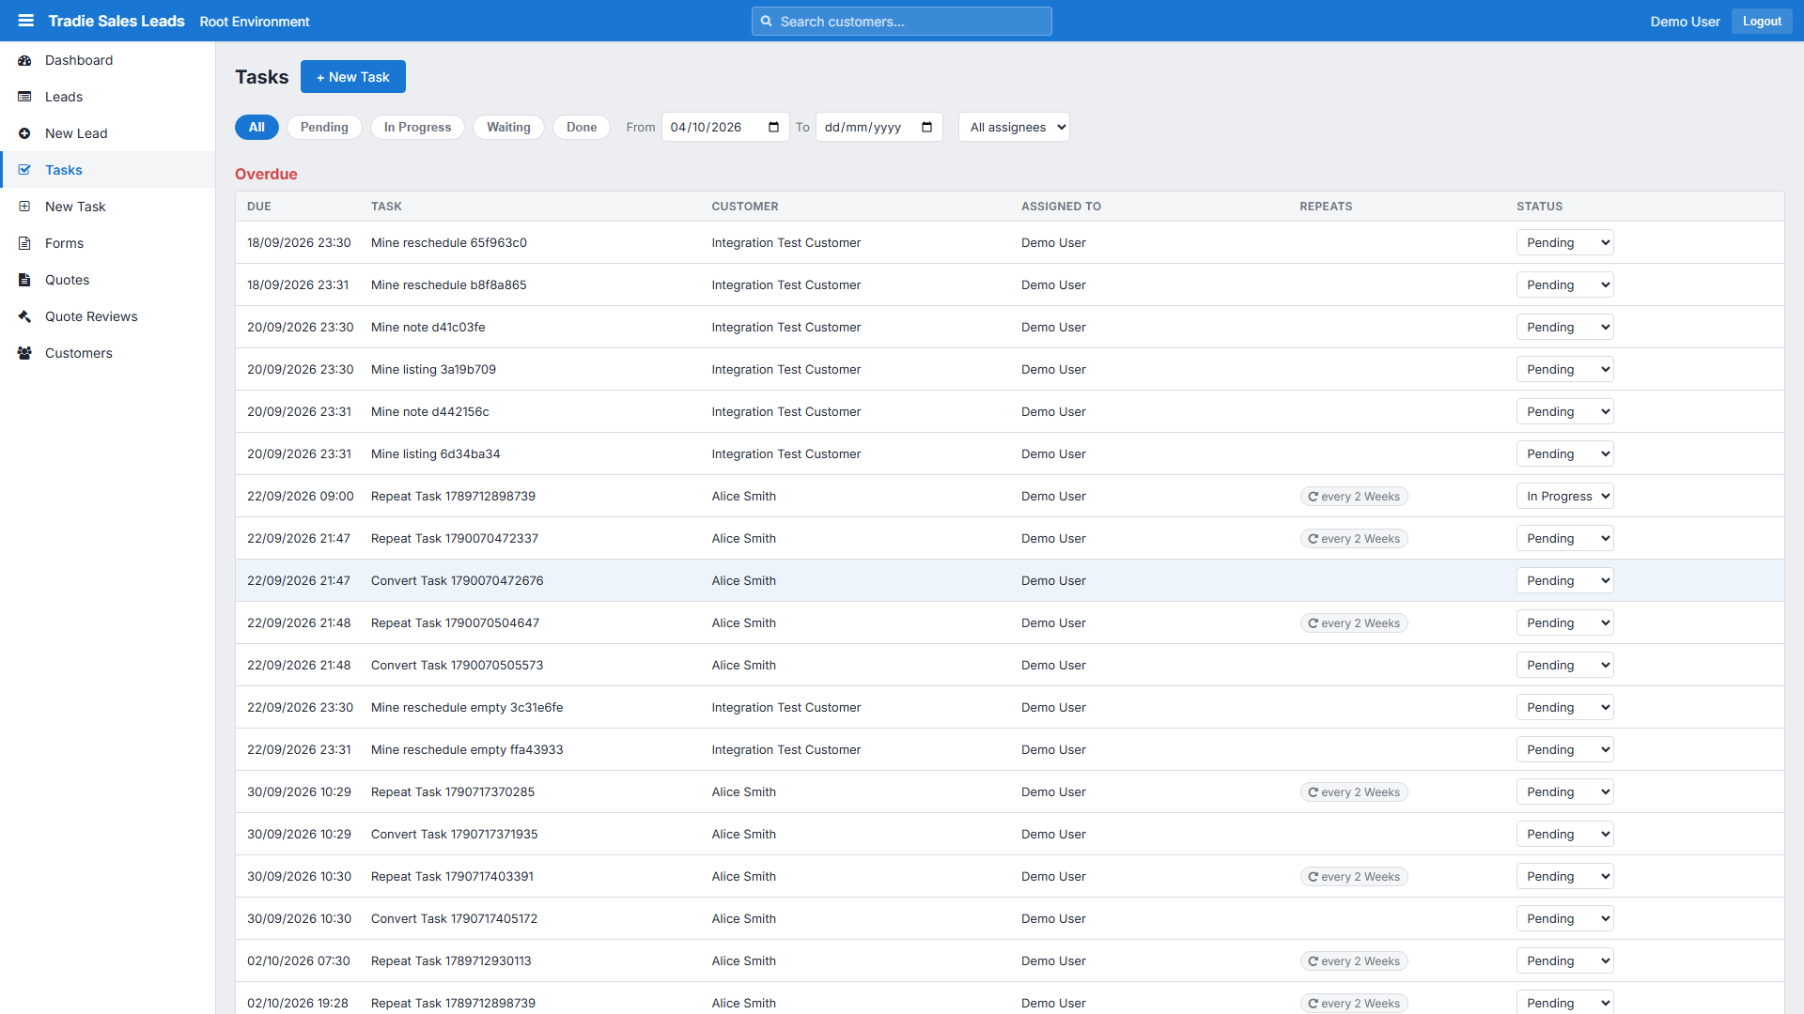Click Tradie Sales Leads brand link
This screenshot has width=1804, height=1014.
point(117,21)
